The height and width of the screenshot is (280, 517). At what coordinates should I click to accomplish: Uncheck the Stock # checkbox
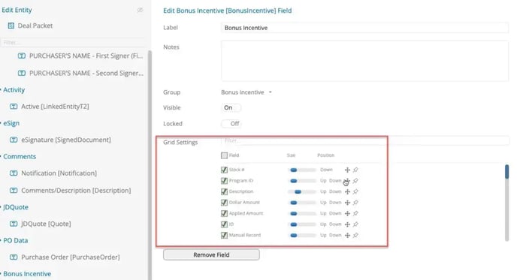point(224,170)
